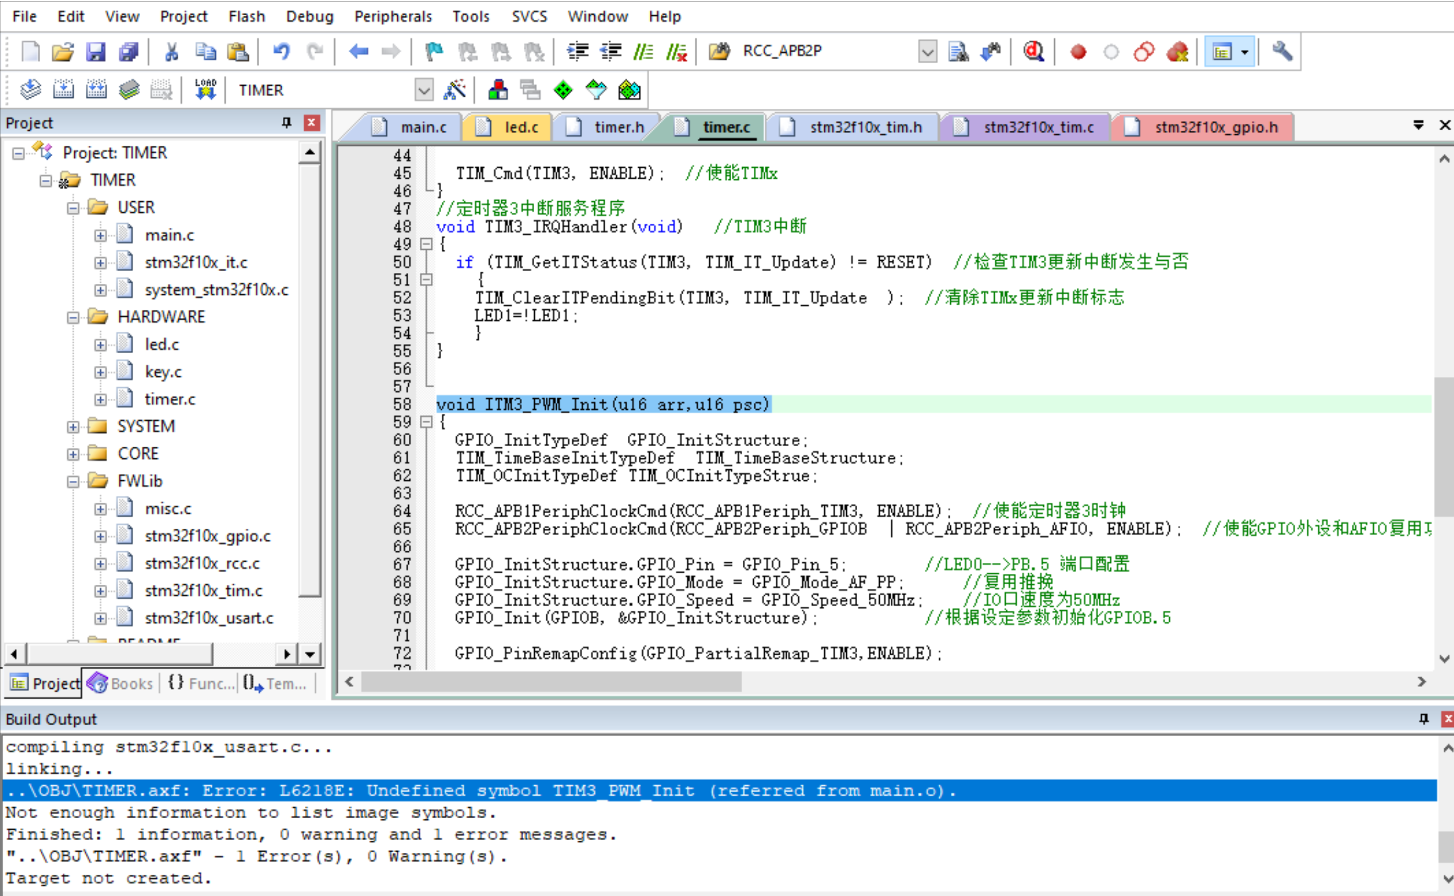This screenshot has width=1454, height=896.
Task: Toggle a bookmark with the flag icon
Action: coord(434,51)
